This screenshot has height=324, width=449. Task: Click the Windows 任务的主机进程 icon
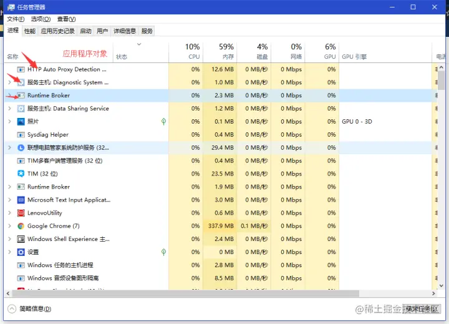pos(21,265)
